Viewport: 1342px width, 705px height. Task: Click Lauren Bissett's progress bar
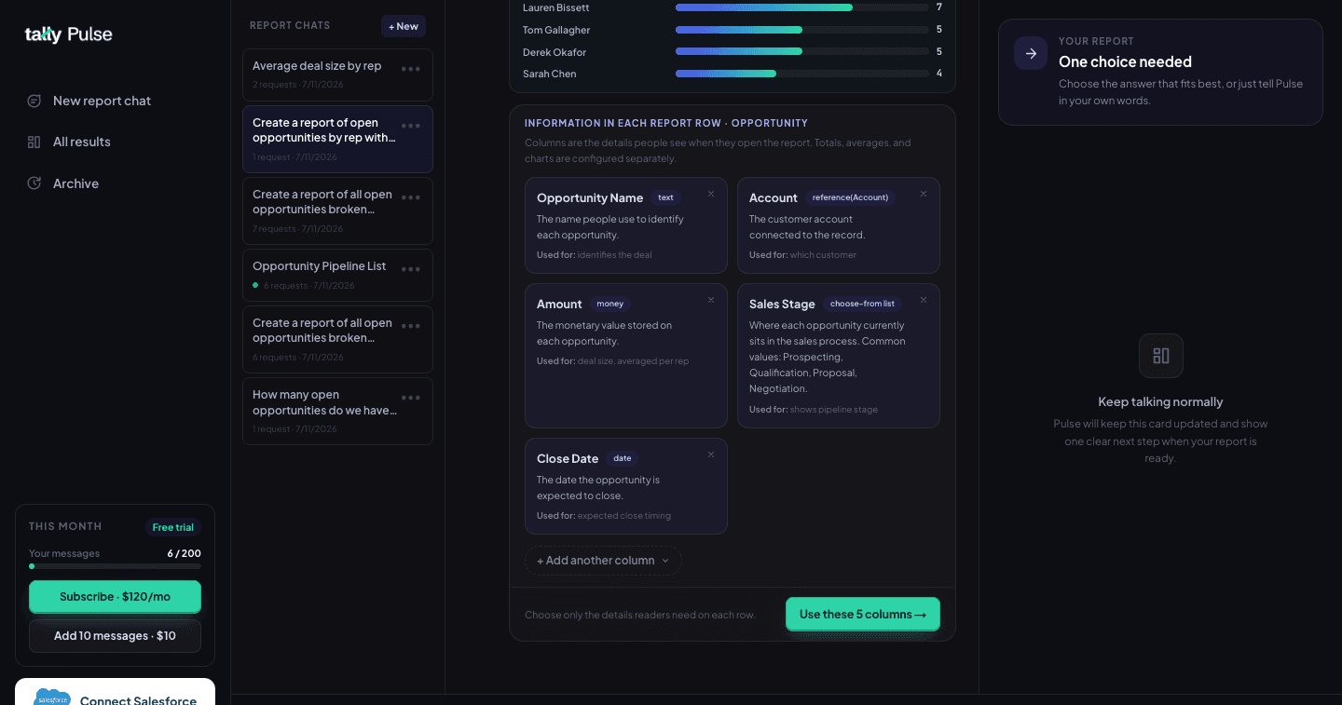pos(801,7)
